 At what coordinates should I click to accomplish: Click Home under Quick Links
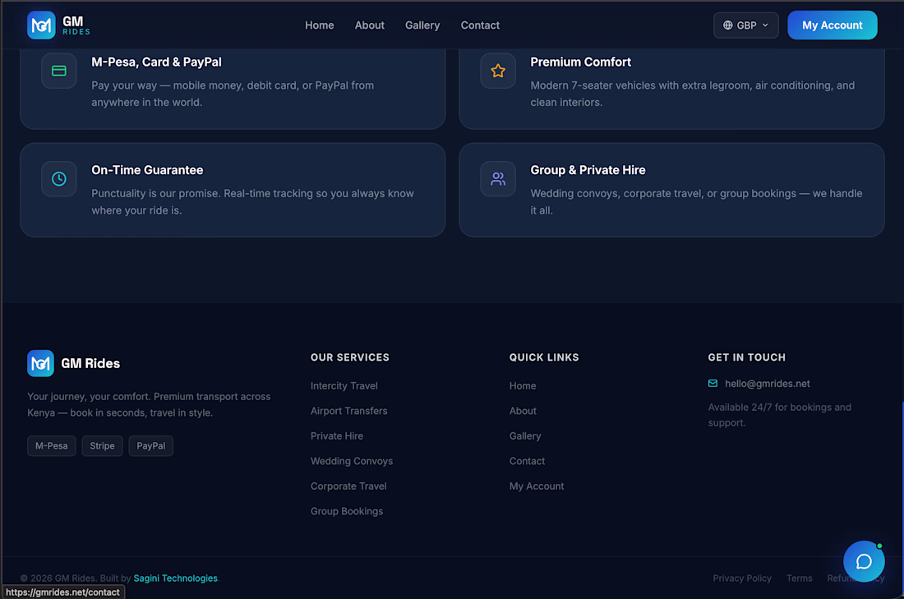point(523,385)
